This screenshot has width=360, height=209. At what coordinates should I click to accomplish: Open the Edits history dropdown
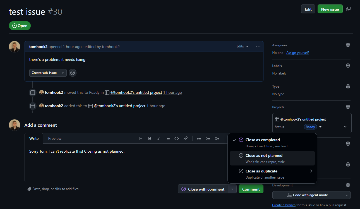tap(242, 46)
